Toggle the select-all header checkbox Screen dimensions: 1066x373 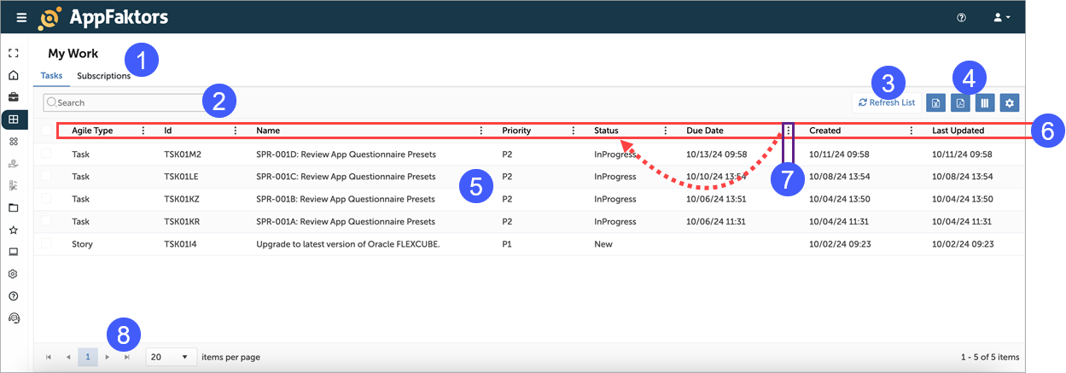(46, 131)
